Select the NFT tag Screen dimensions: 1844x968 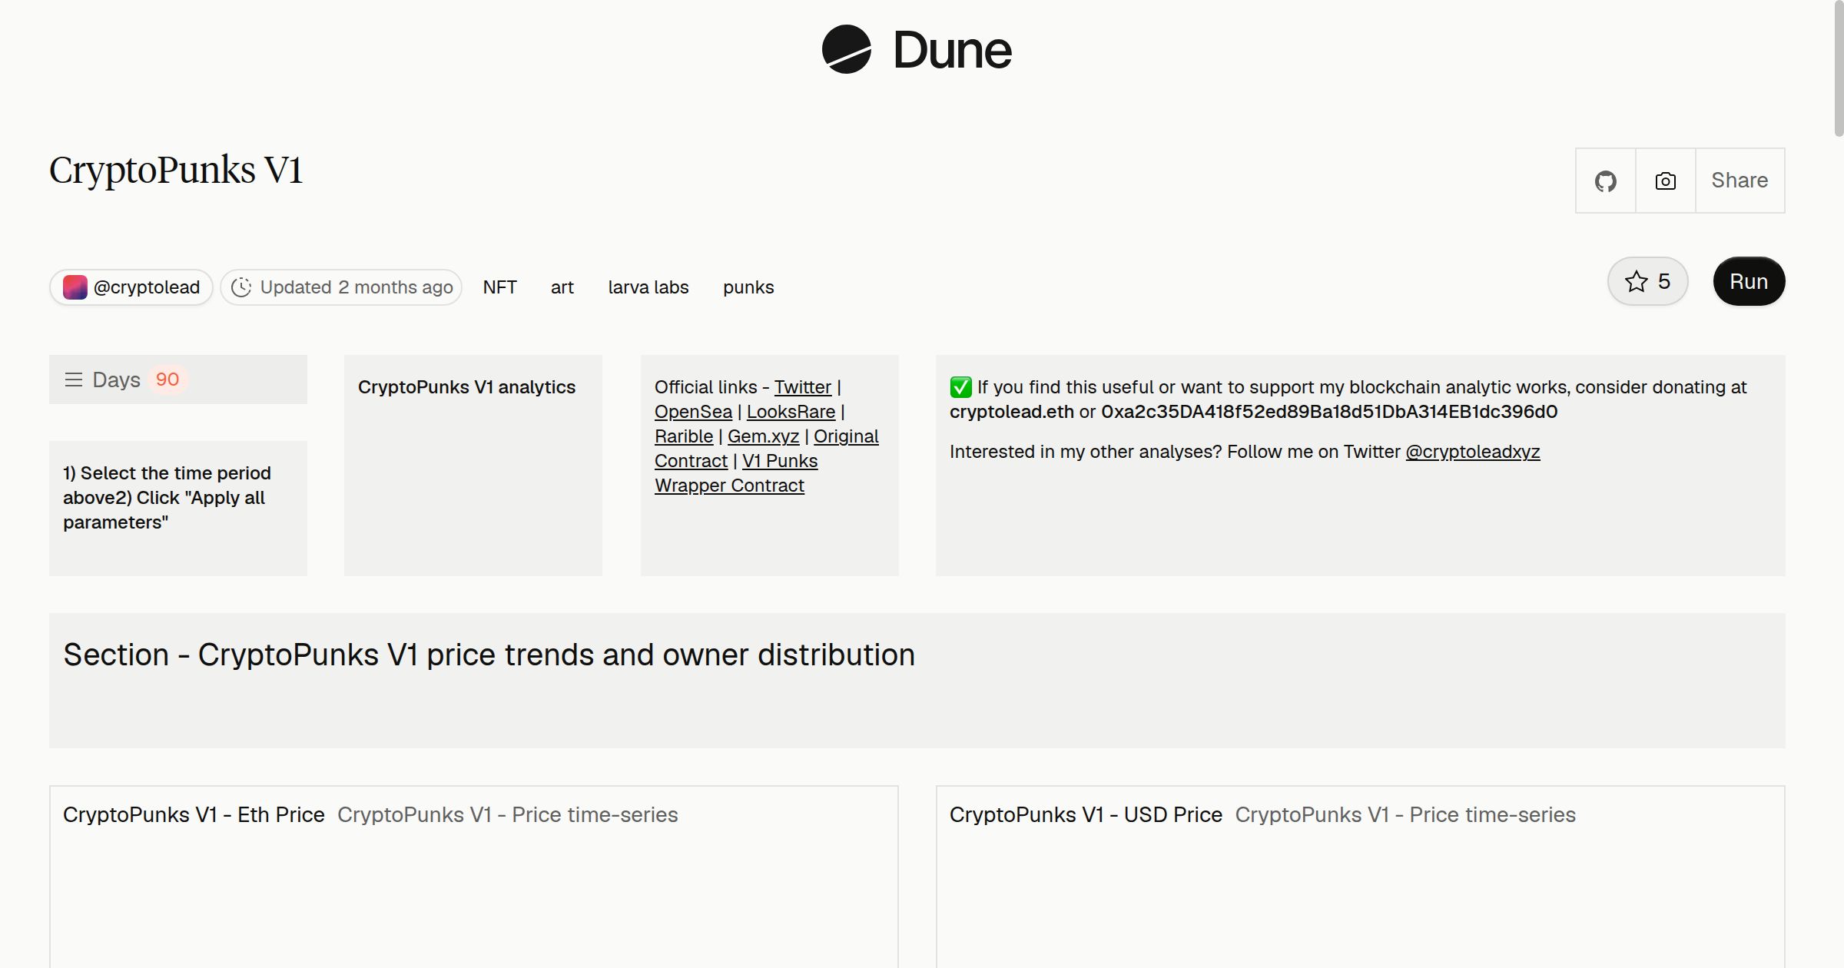click(x=499, y=287)
